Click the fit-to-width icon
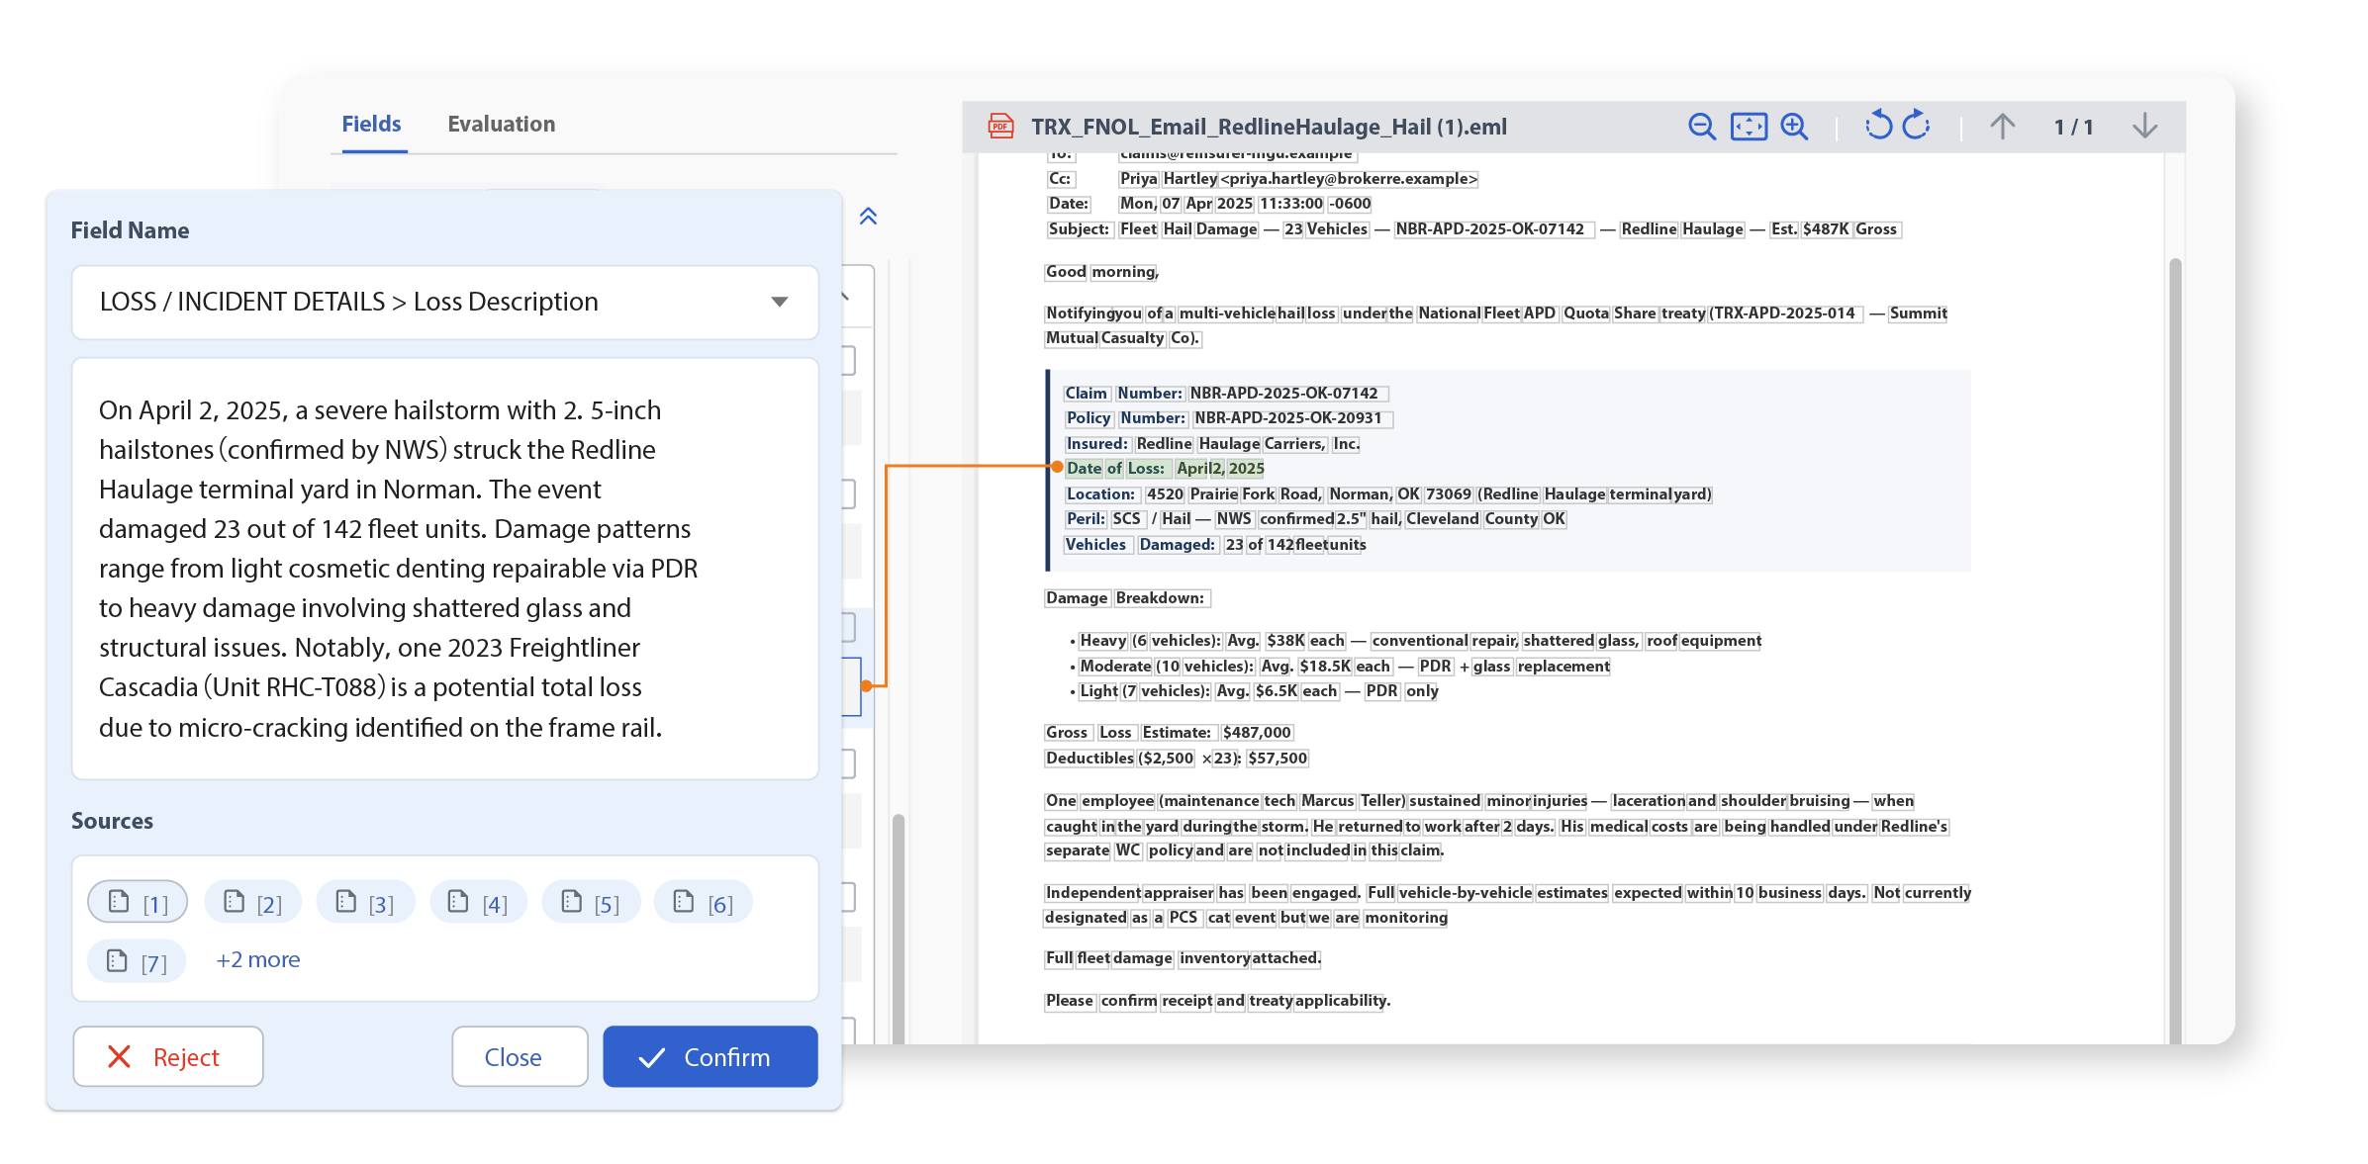The width and height of the screenshot is (2368, 1164). 1749,127
